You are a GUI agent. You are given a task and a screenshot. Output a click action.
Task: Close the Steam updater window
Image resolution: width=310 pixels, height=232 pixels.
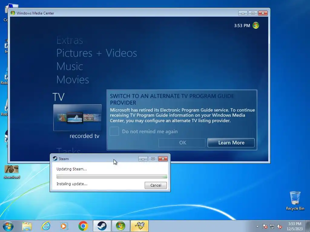point(163,159)
